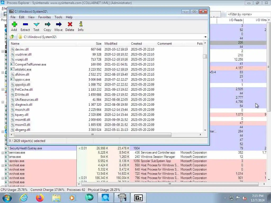Click the Comment column header
Image resolution: width=271 pixels, height=203 pixels.
pos(169,44)
